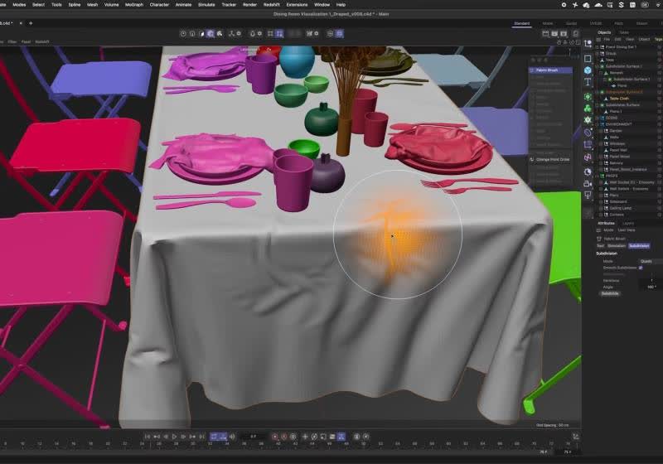Click the Autokeying button

(x=284, y=437)
